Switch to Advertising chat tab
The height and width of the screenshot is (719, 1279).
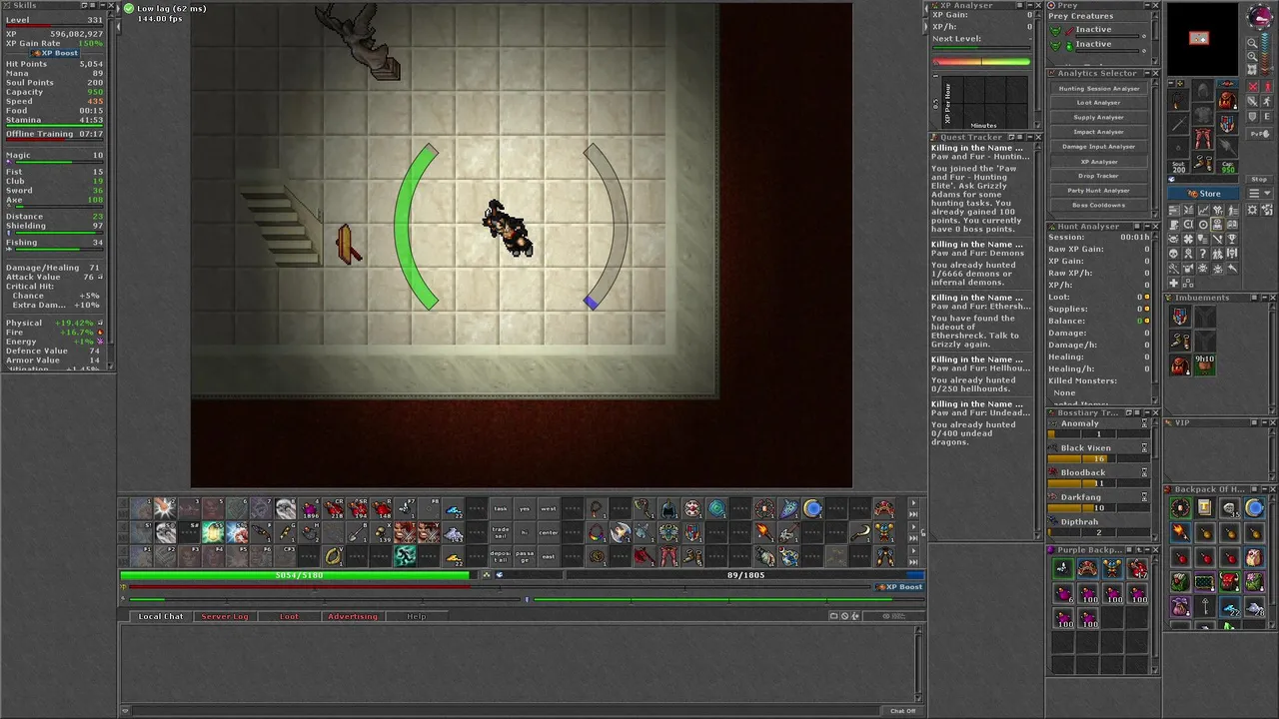coord(353,616)
